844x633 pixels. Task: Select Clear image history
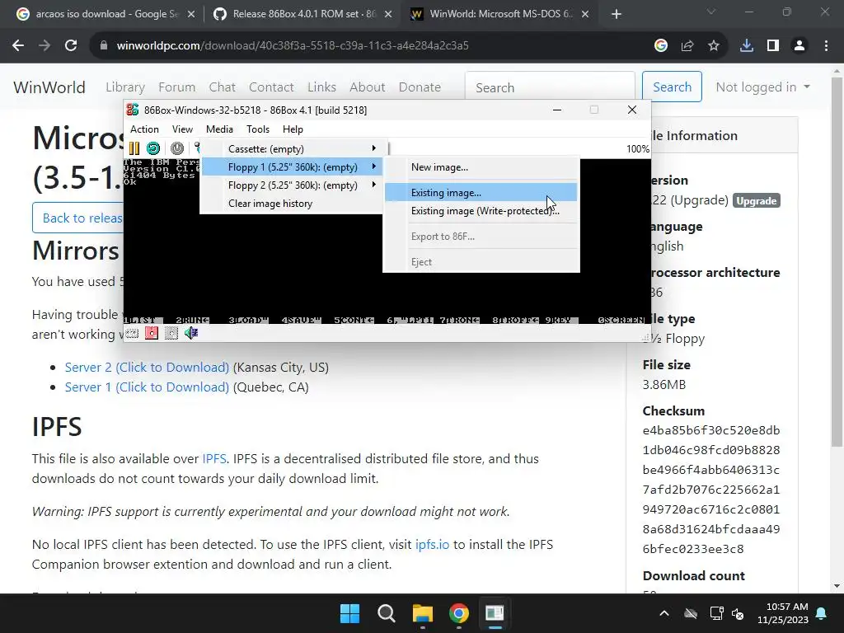tap(291, 204)
